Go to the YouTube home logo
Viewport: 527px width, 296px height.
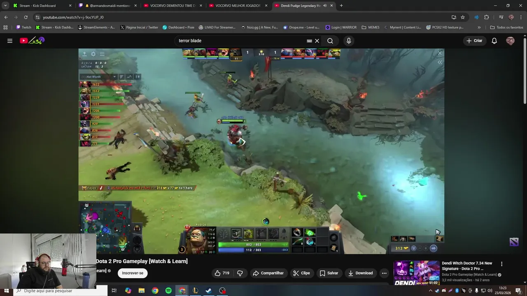pyautogui.click(x=32, y=41)
